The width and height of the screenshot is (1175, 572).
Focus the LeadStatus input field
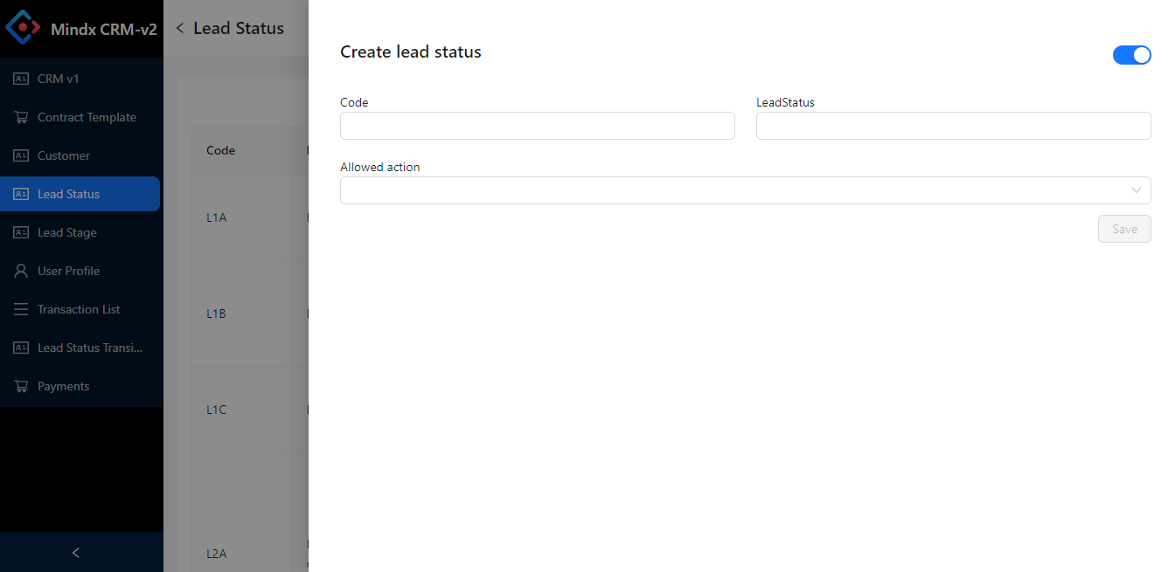pyautogui.click(x=953, y=126)
